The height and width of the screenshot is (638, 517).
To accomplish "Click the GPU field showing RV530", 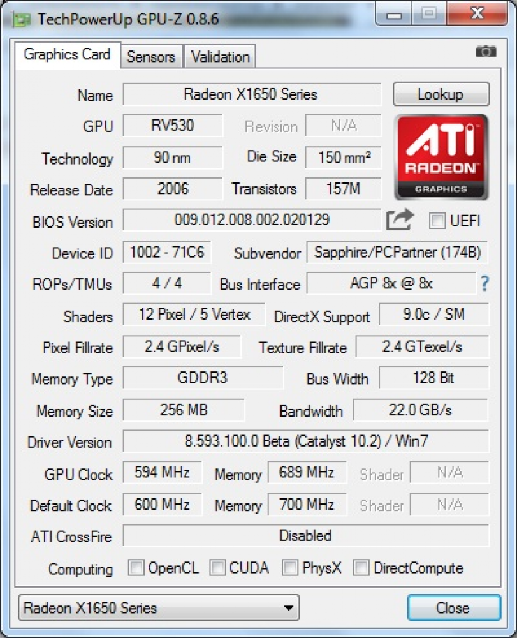I will point(173,125).
